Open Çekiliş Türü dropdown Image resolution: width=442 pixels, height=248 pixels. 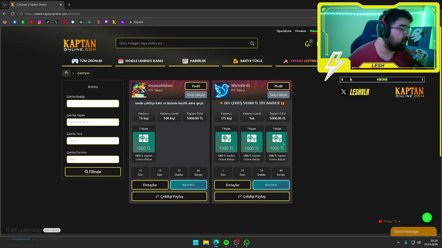[x=93, y=141]
